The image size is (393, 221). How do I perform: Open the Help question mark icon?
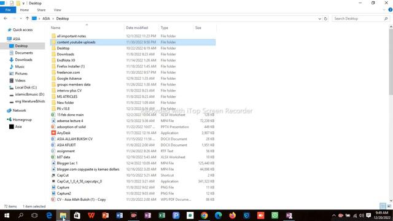[x=391, y=10]
